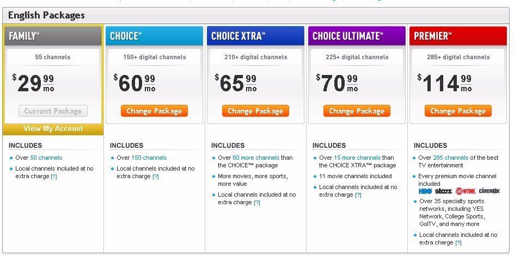Click the HBO logo
514x257 pixels.
[x=425, y=191]
